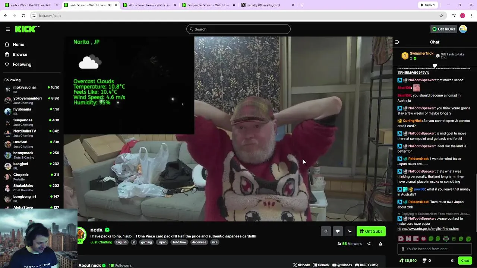Open browser media controls
Screen dimensions: 477x268
[x=454, y=16]
